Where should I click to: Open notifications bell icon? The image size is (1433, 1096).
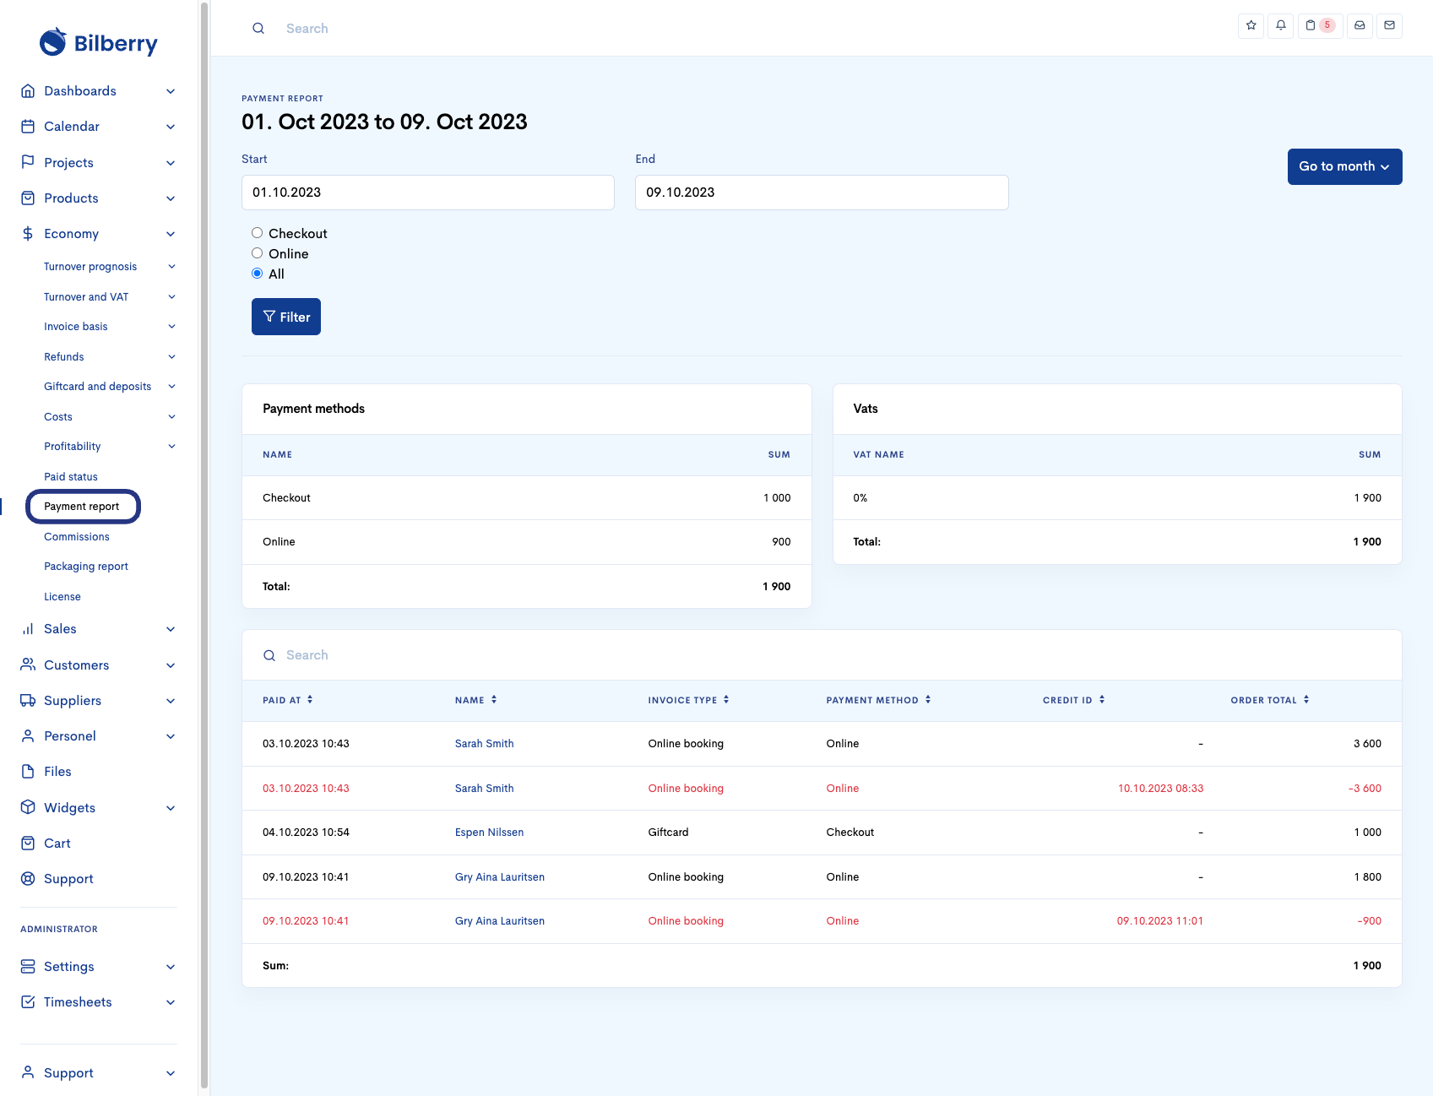pyautogui.click(x=1280, y=25)
